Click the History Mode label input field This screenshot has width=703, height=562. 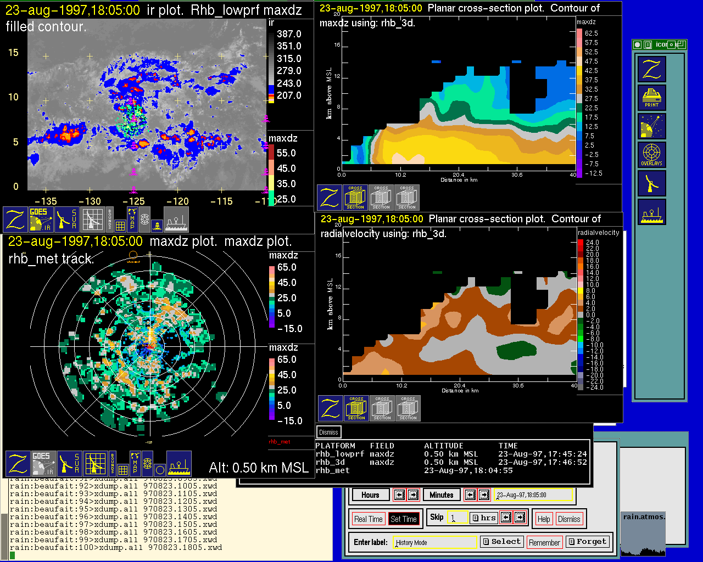pos(435,543)
